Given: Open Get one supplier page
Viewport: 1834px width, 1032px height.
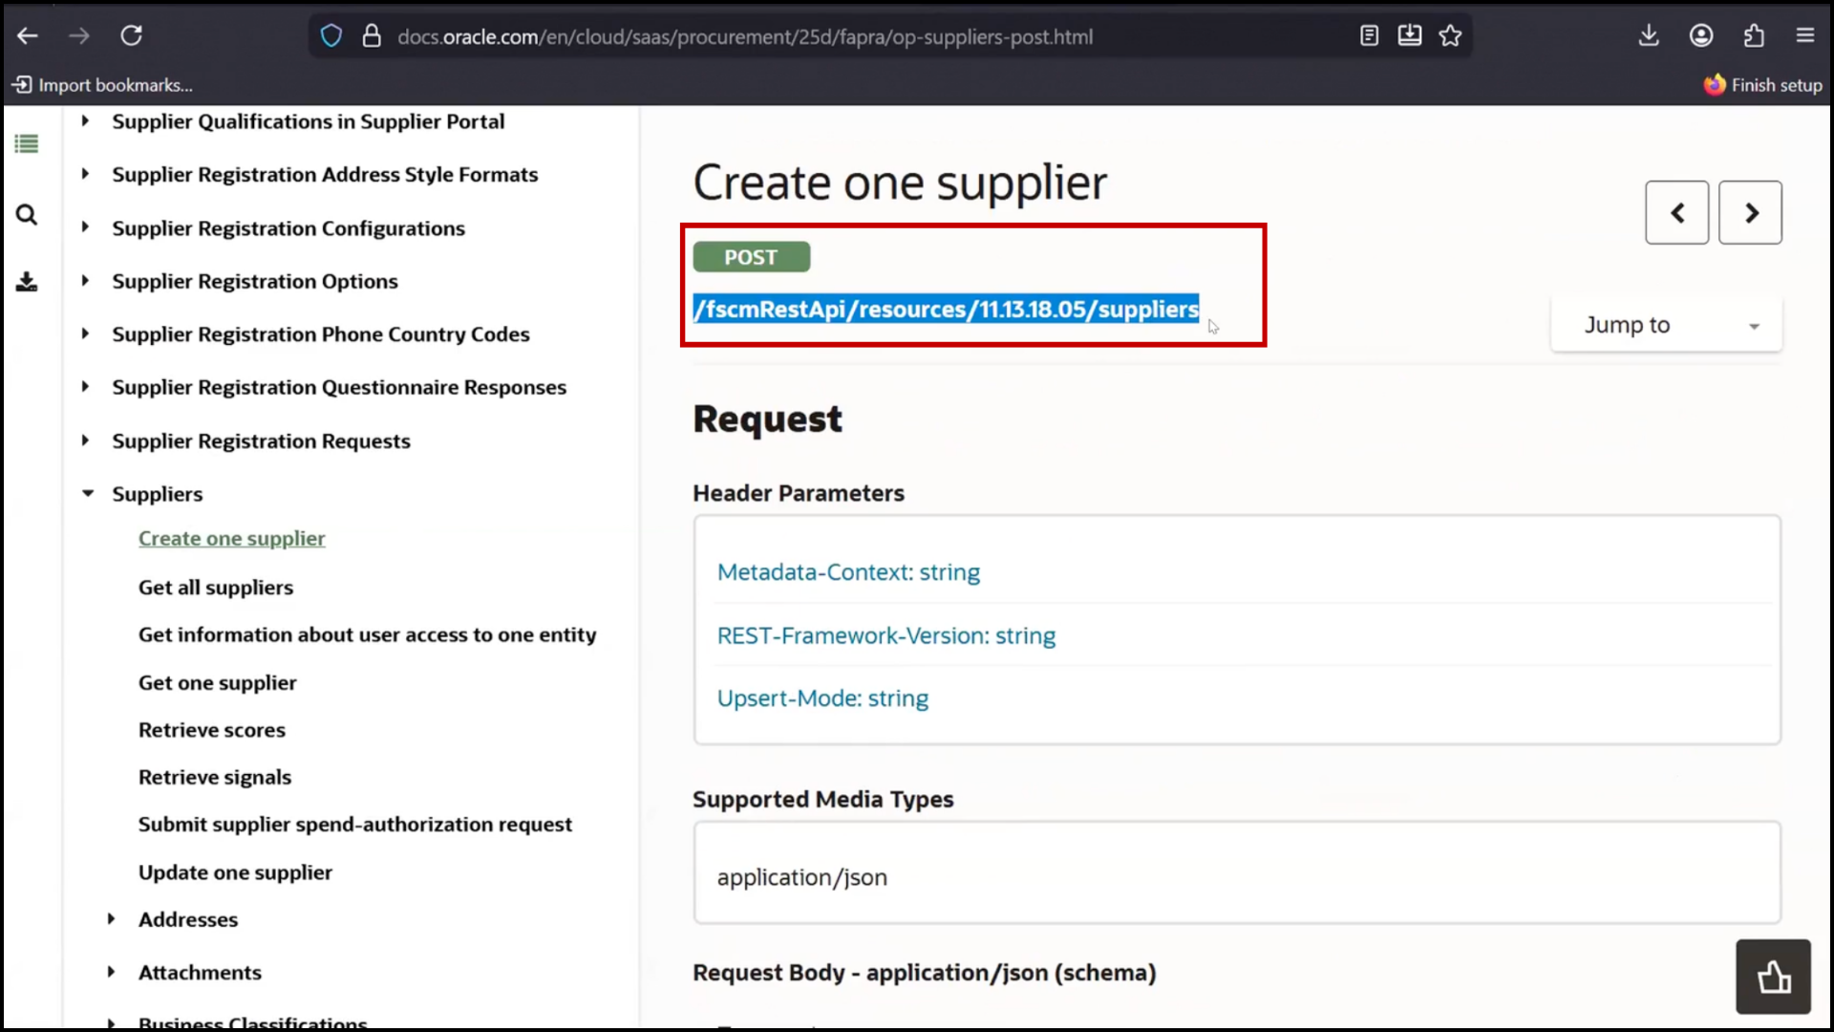Looking at the screenshot, I should tap(218, 682).
